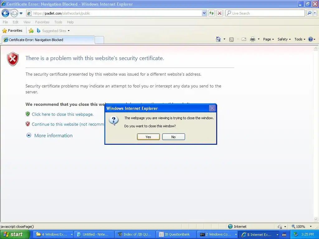This screenshot has height=239, width=319.
Task: Open the Edit menu
Action: 16,22
